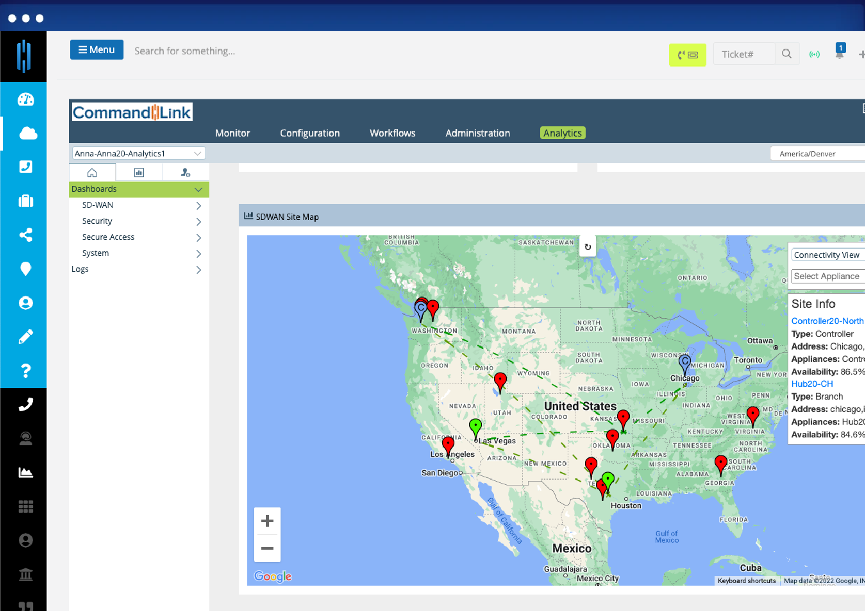The height and width of the screenshot is (611, 865).
Task: Click the green live broadcast status icon
Action: (x=814, y=53)
